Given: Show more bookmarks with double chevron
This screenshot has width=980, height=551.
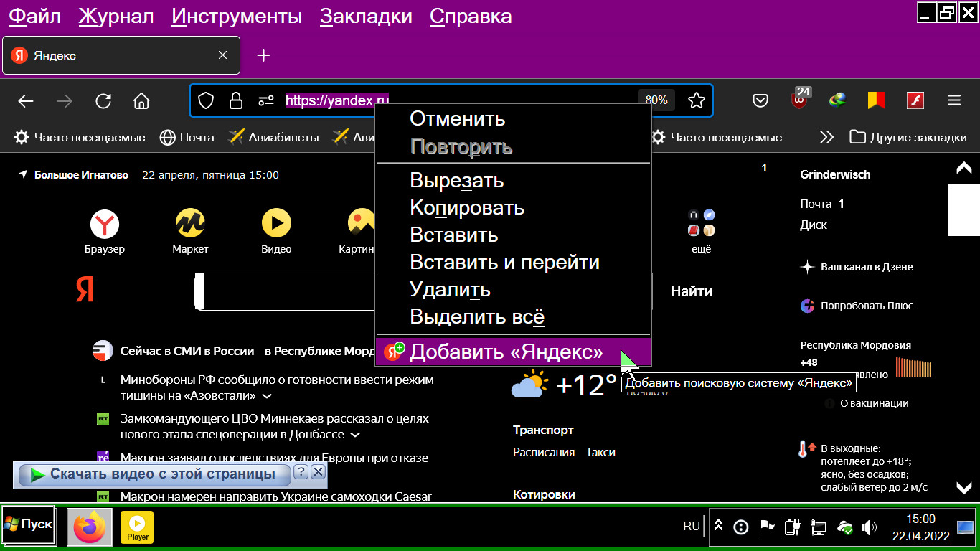Looking at the screenshot, I should click(x=826, y=137).
